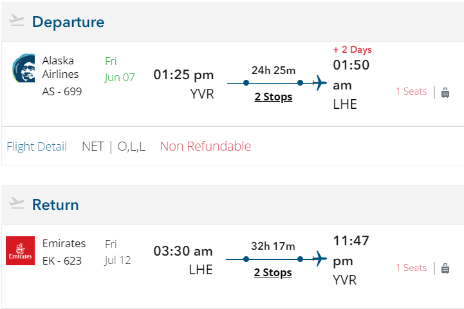464x309 pixels.
Task: Open the Flight Detail link
Action: [37, 146]
